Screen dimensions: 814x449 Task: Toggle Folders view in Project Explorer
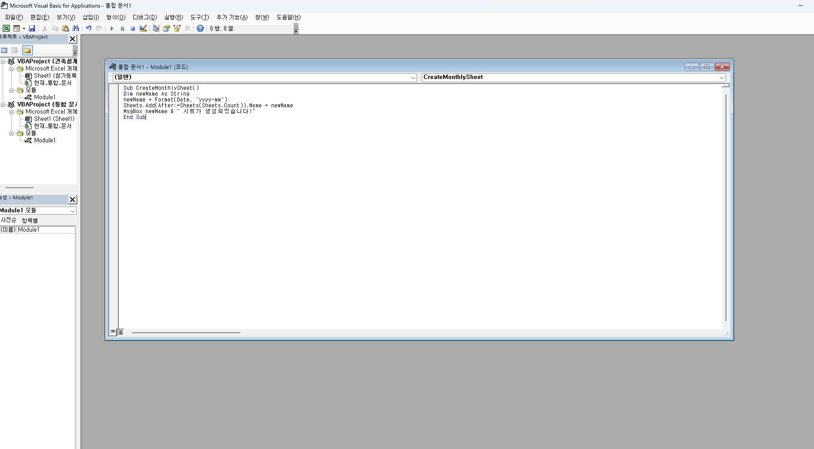[27, 50]
